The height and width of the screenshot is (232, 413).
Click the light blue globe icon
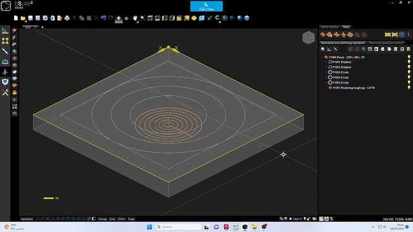point(239,18)
